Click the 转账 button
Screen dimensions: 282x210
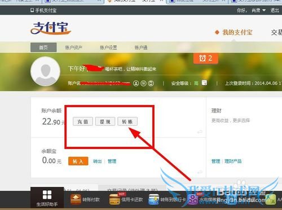pyautogui.click(x=127, y=121)
